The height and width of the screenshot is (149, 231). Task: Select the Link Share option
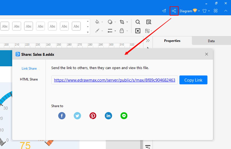[29, 68]
